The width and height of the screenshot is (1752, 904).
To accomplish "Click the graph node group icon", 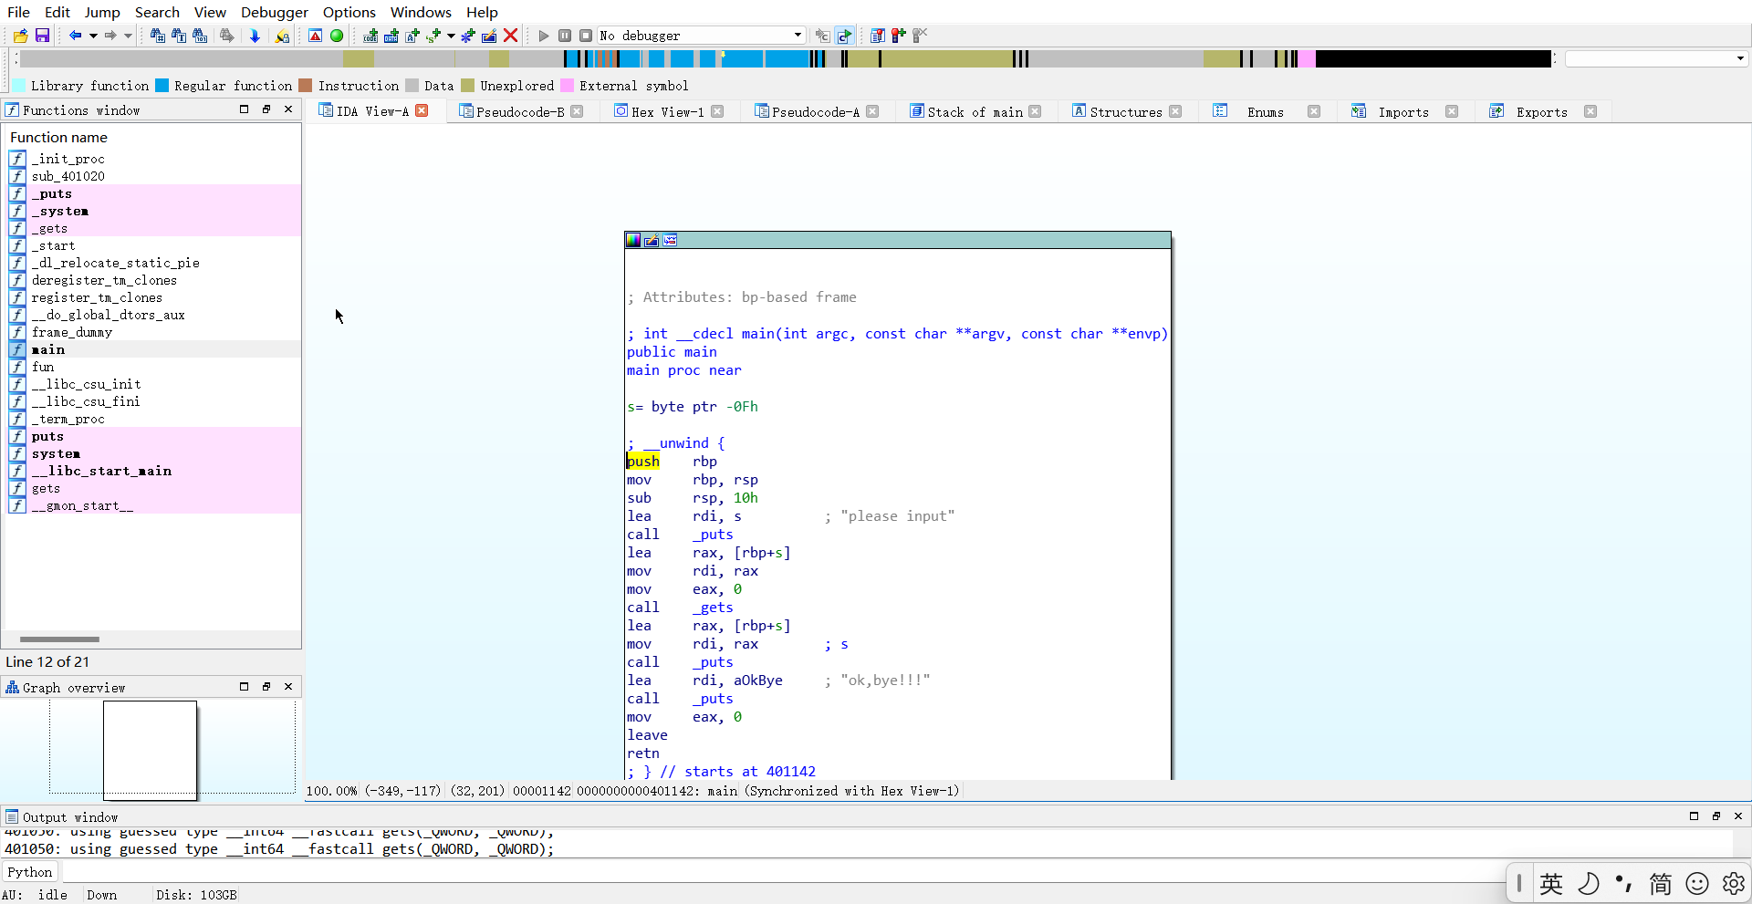I will pos(670,241).
